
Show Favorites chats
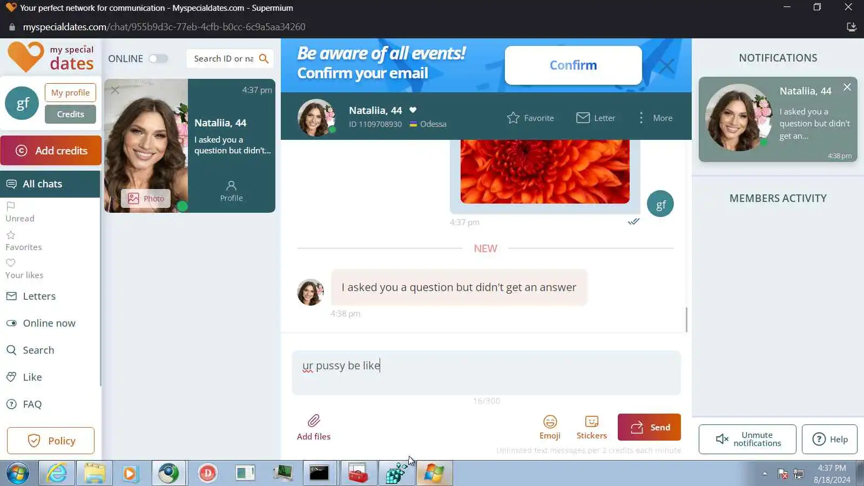(23, 241)
